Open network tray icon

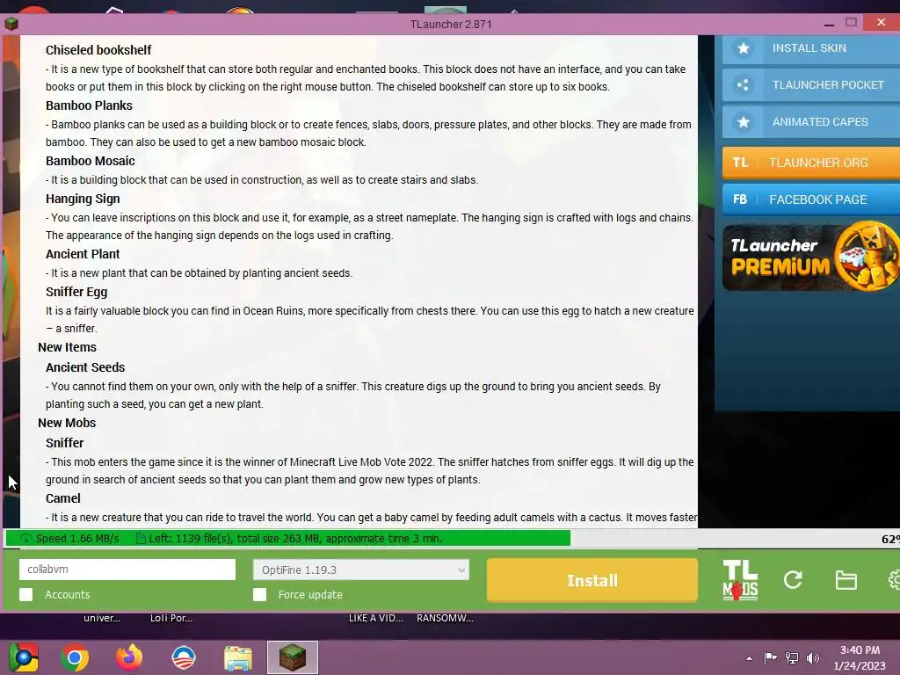[x=792, y=657]
